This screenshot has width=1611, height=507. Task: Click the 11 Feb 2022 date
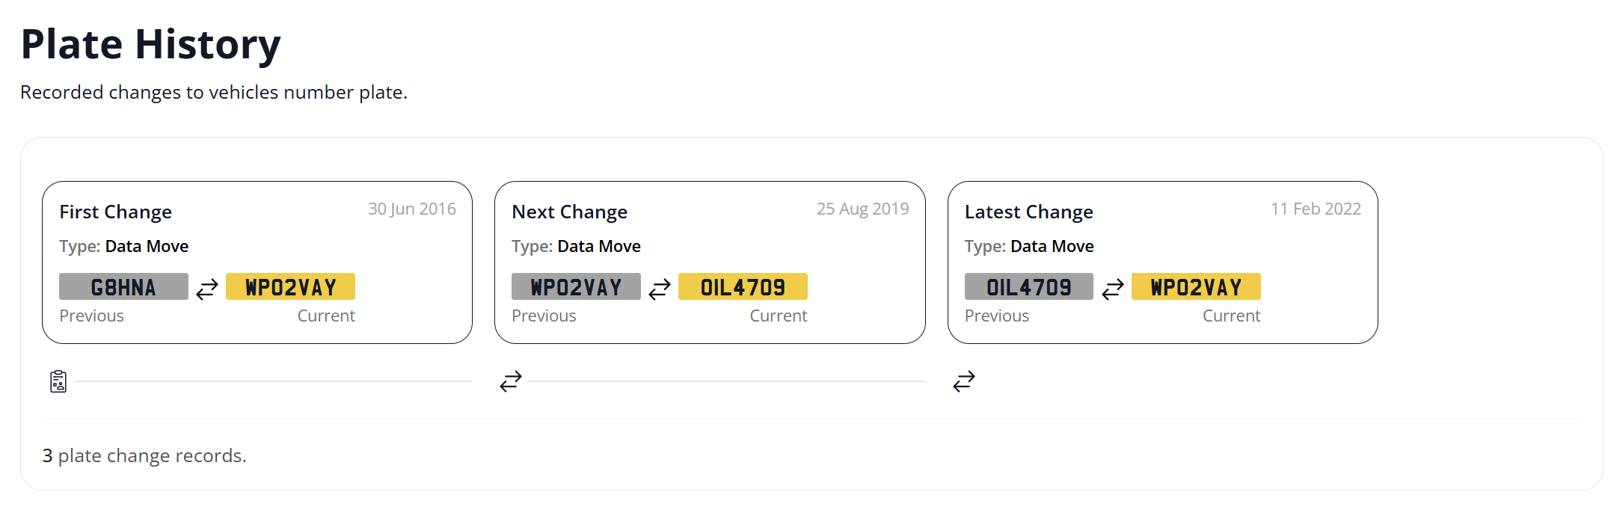click(1316, 209)
